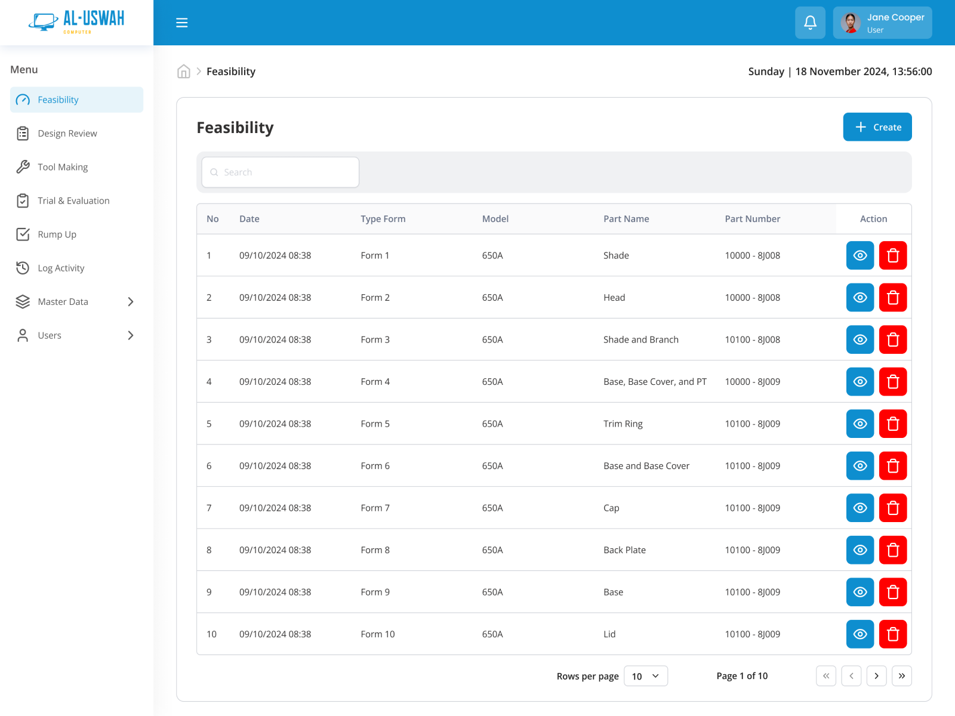Open the Log Activity history icon
The height and width of the screenshot is (716, 955).
coord(23,268)
